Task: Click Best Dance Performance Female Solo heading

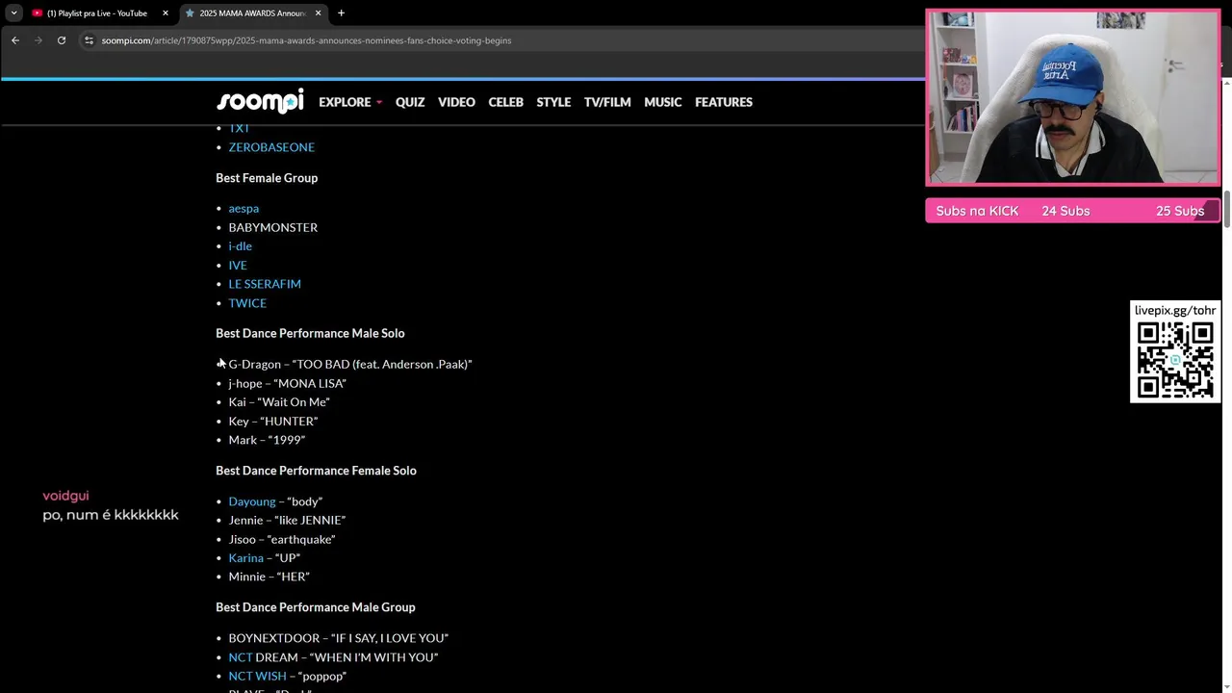Action: click(316, 471)
